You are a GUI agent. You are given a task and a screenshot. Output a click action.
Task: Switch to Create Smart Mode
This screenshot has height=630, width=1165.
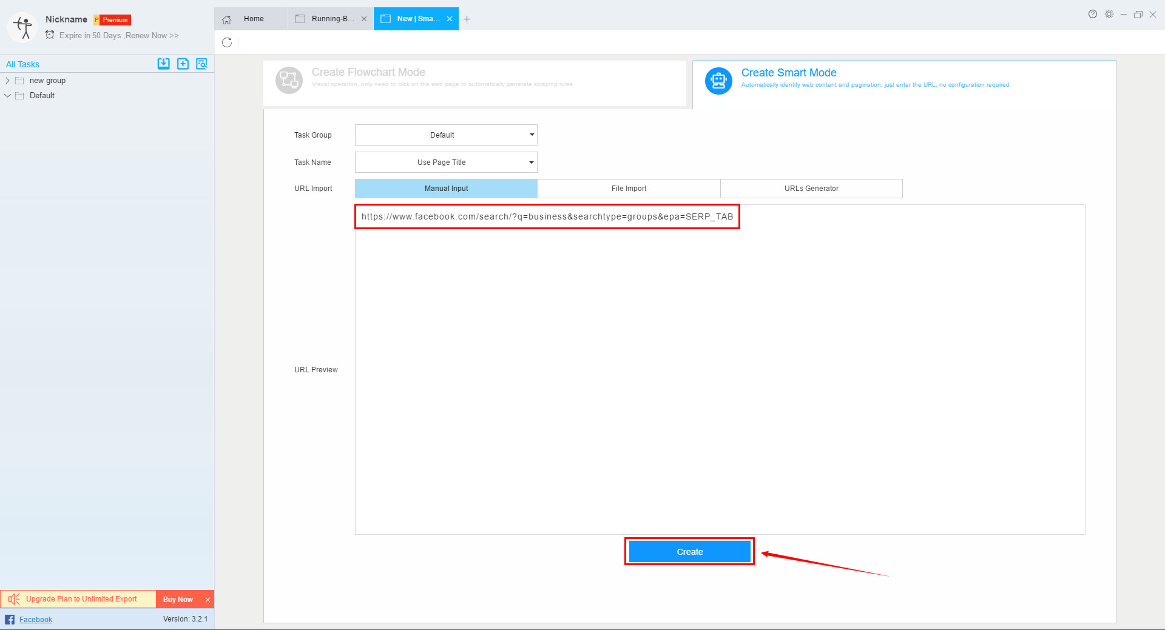click(x=904, y=84)
